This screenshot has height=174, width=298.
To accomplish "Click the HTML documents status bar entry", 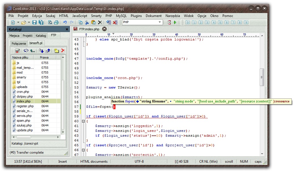I will pyautogui.click(x=94, y=162).
